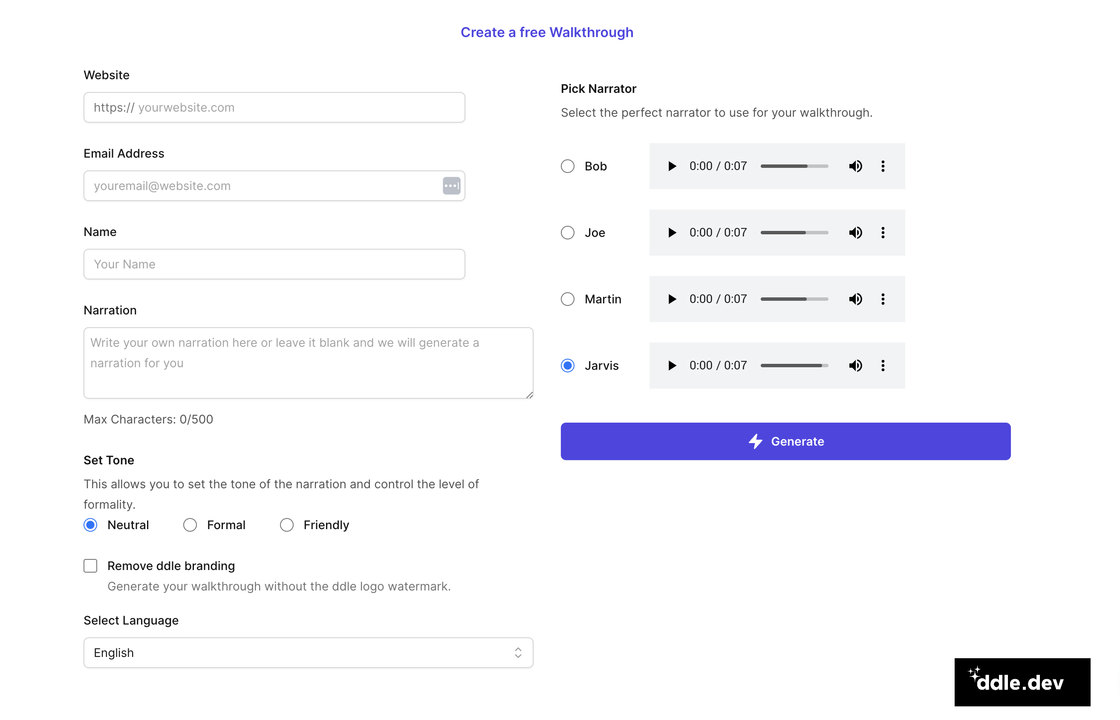This screenshot has height=720, width=1120.
Task: Set tone to Friendly
Action: click(287, 524)
